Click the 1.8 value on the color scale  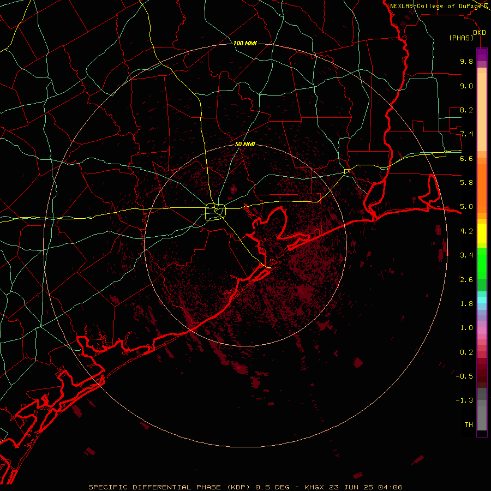[x=466, y=304]
